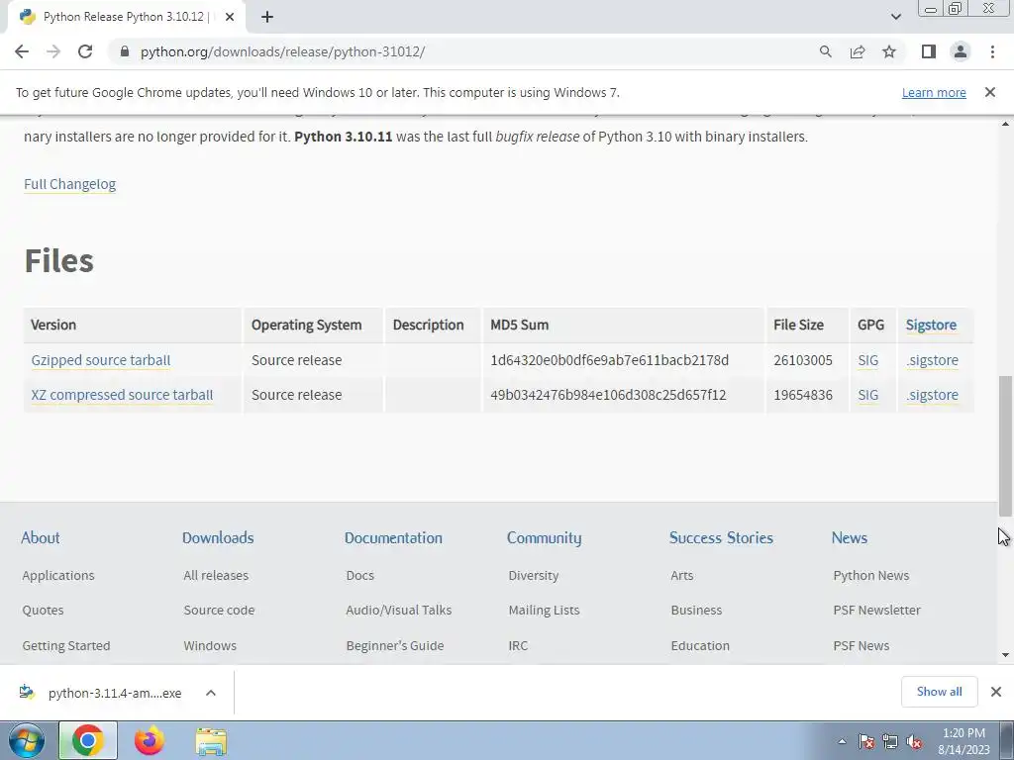Image resolution: width=1014 pixels, height=760 pixels.
Task: Download the Gzipped source tarball
Action: pos(101,360)
